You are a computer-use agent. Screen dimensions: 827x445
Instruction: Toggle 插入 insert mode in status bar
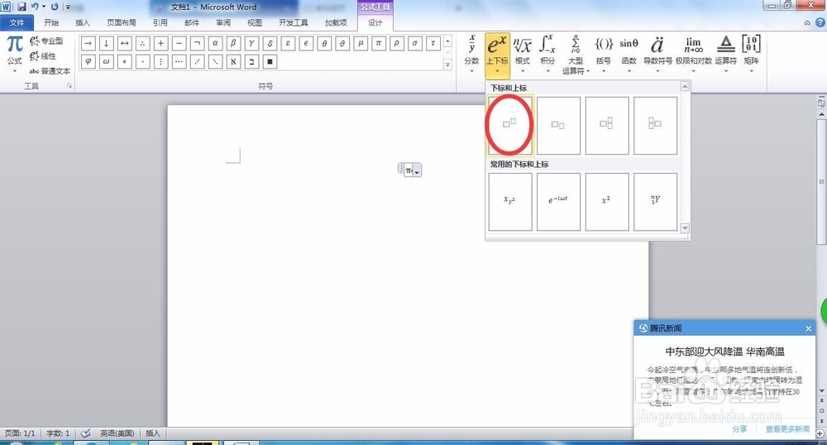click(152, 433)
